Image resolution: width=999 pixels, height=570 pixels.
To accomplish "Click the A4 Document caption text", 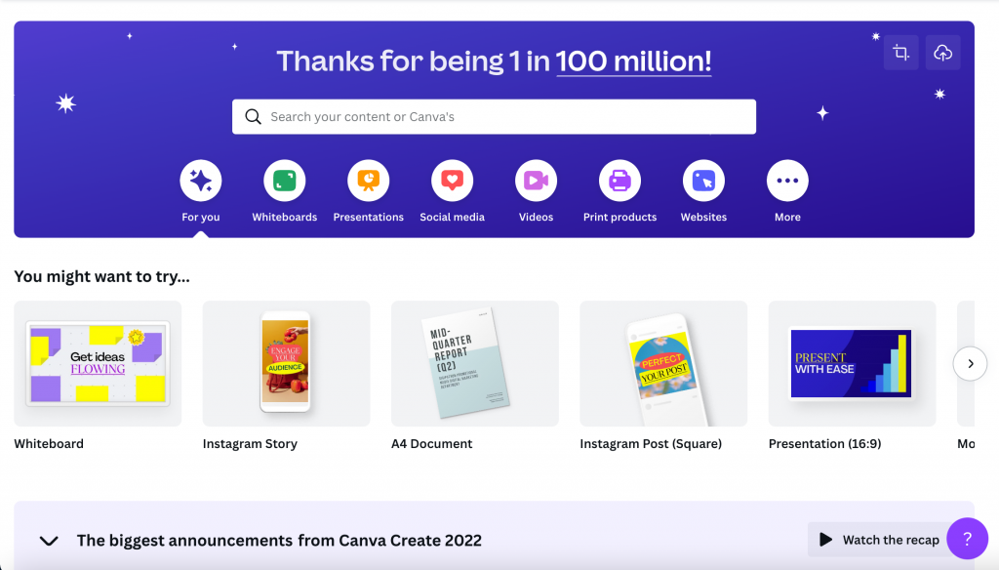I will [431, 444].
